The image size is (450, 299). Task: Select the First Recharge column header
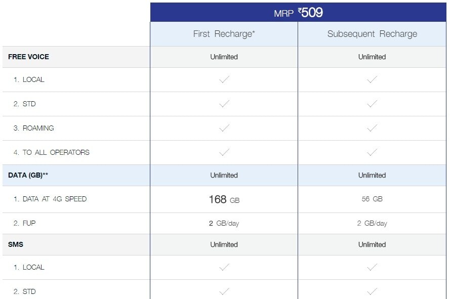tap(224, 34)
